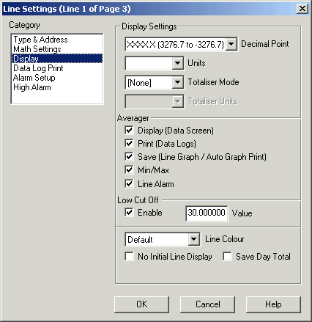Choose Alarm Setup in the category list
This screenshot has height=322, width=312.
coord(34,78)
